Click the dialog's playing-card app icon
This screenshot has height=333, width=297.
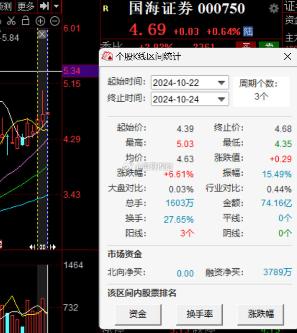point(107,57)
